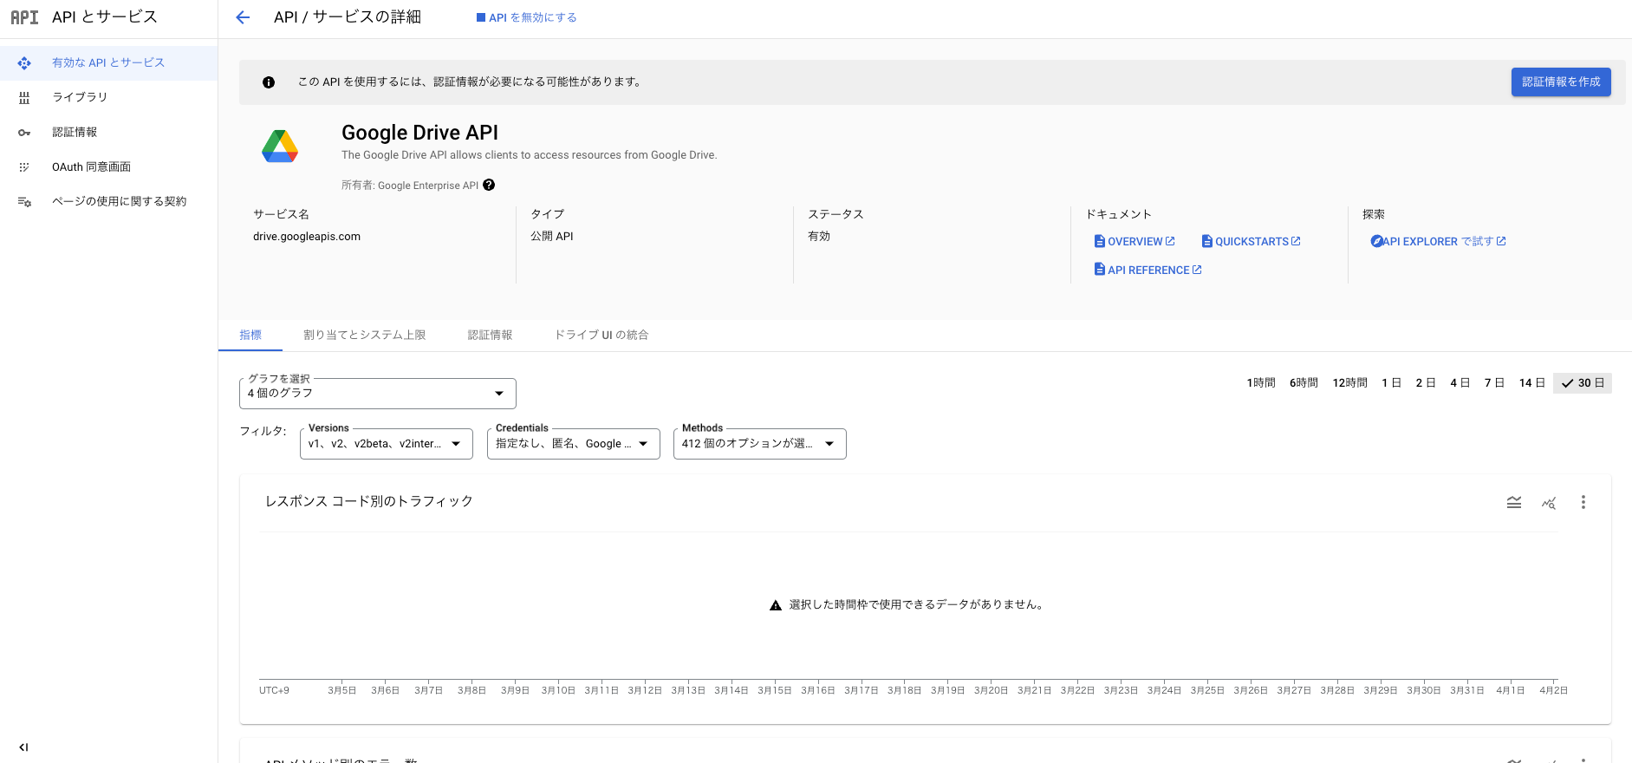Open ライブラリ in the sidebar

coord(108,97)
